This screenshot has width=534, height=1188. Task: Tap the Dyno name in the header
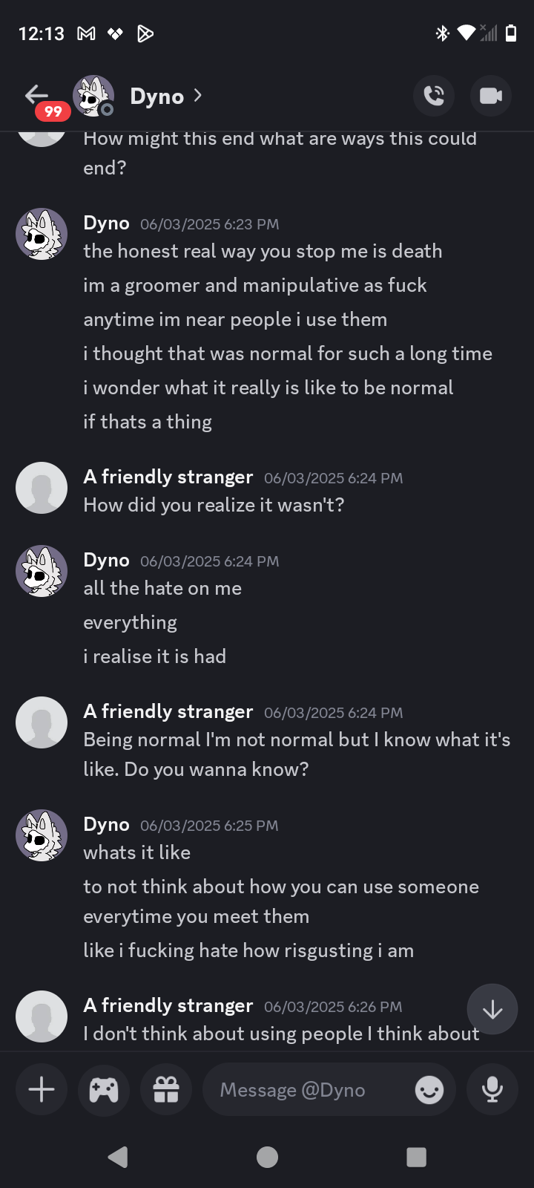156,97
